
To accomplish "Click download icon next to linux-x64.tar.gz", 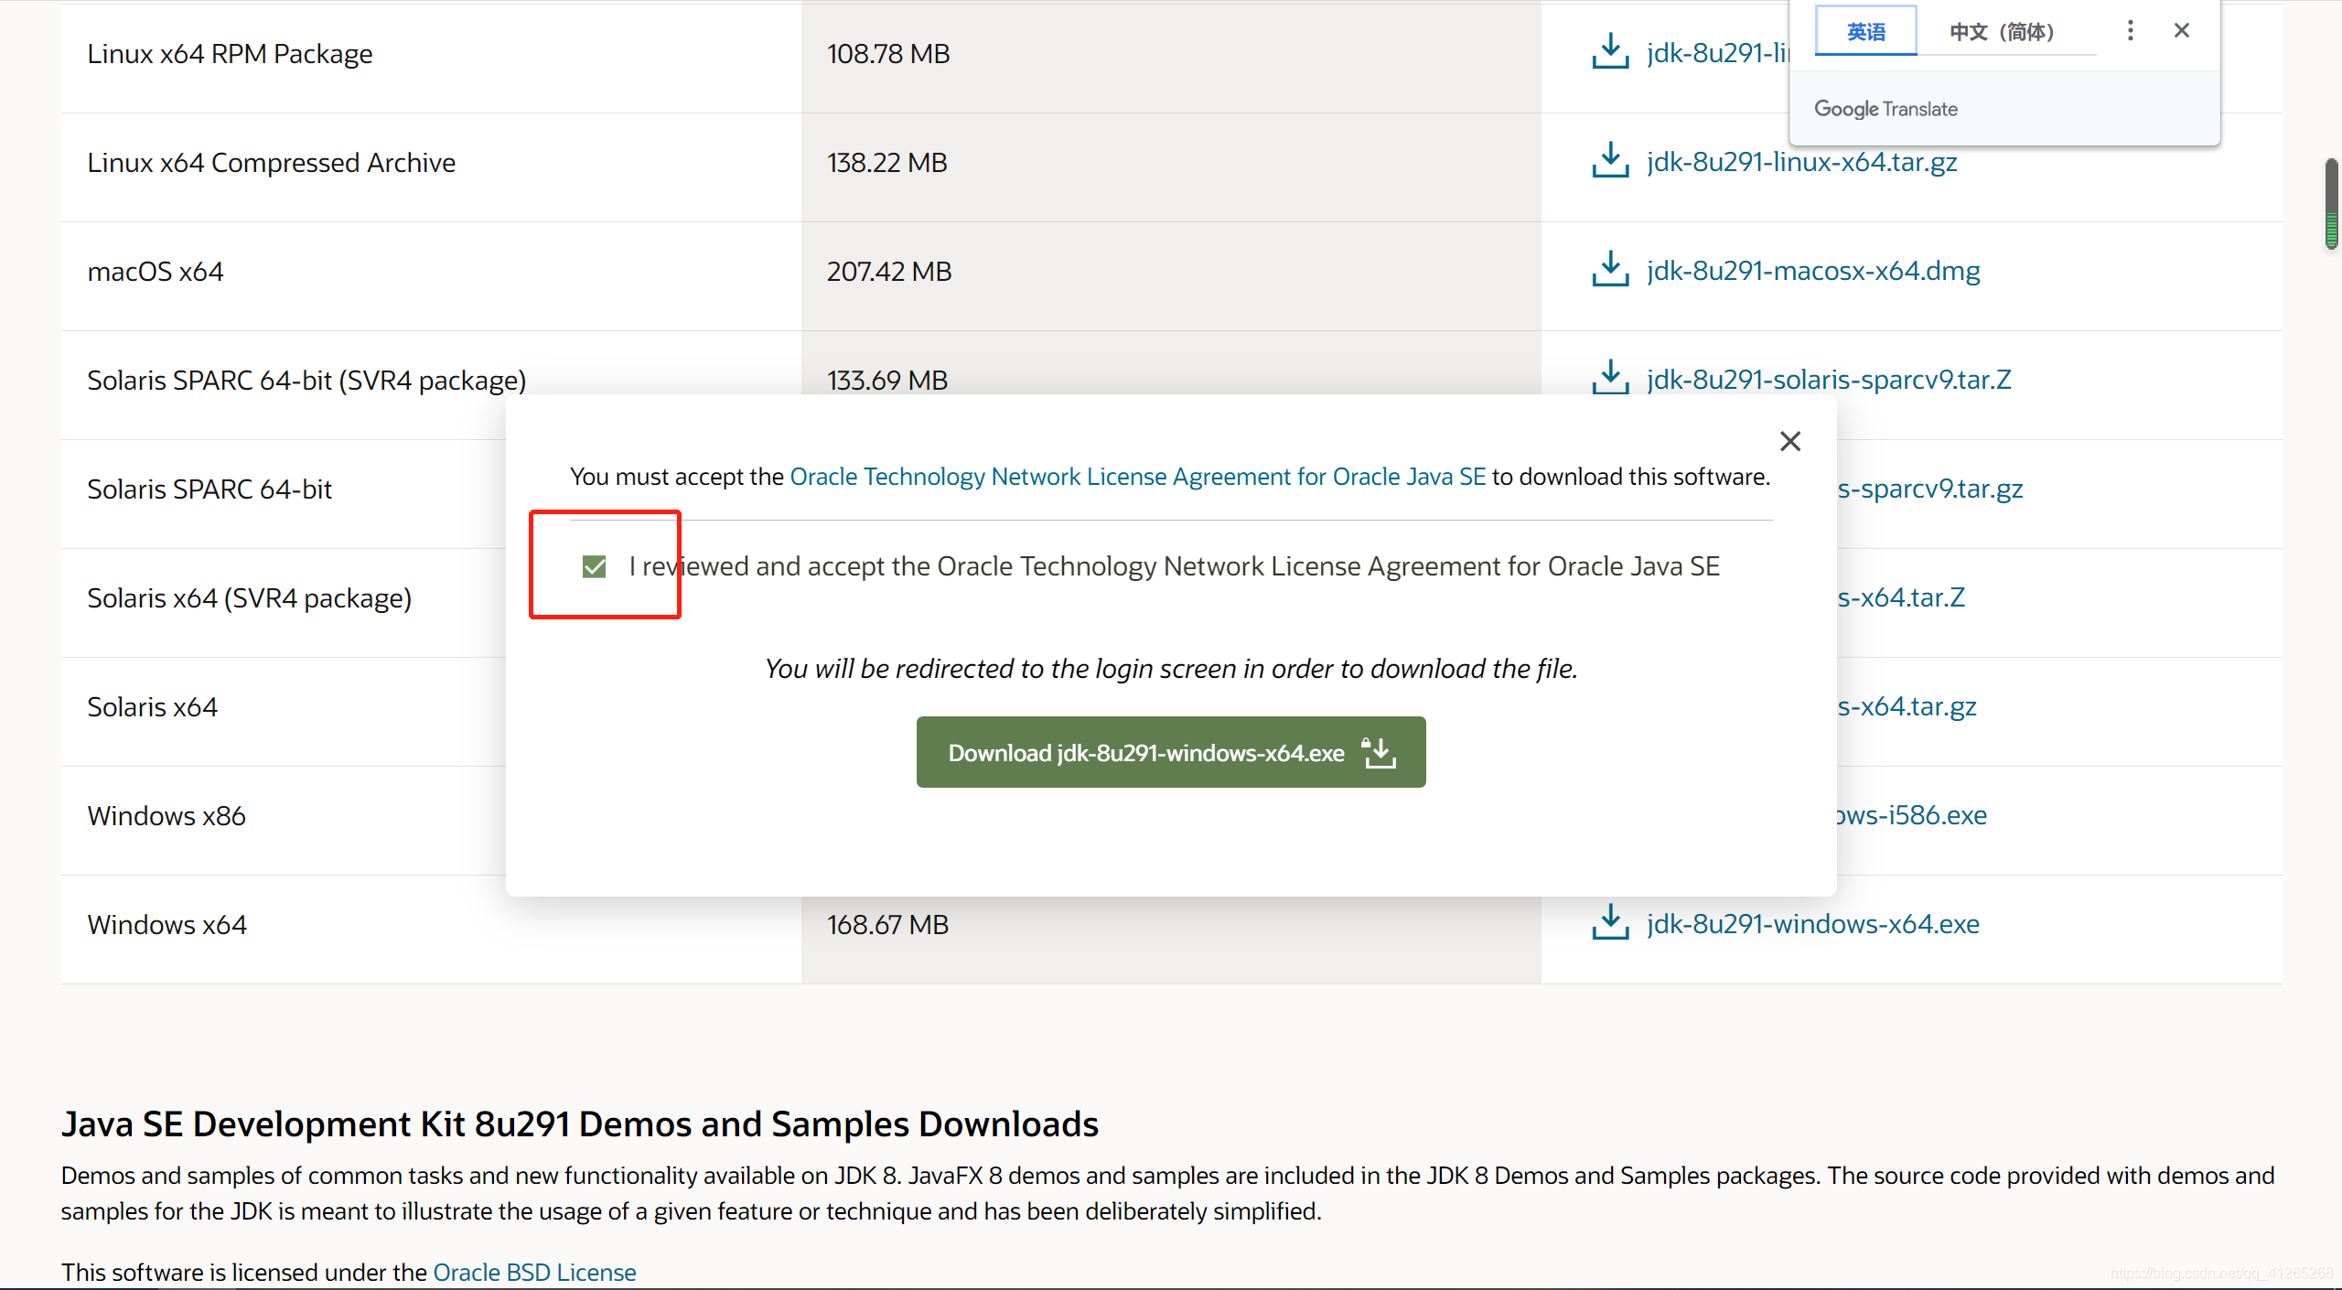I will click(x=1609, y=161).
